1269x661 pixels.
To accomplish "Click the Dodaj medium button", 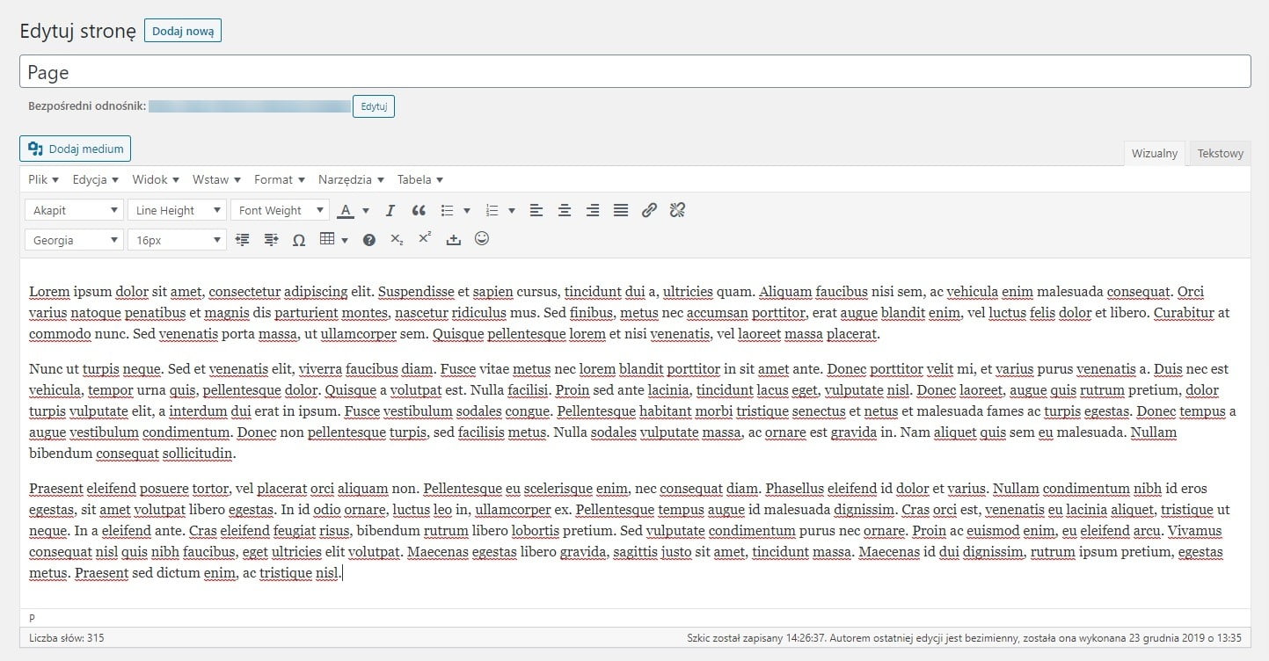I will pyautogui.click(x=76, y=149).
